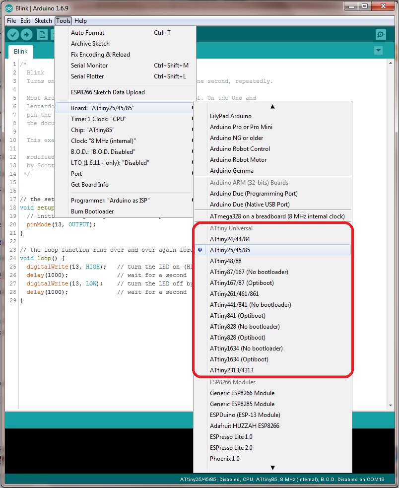Open the Help menu
The width and height of the screenshot is (399, 488).
(80, 21)
